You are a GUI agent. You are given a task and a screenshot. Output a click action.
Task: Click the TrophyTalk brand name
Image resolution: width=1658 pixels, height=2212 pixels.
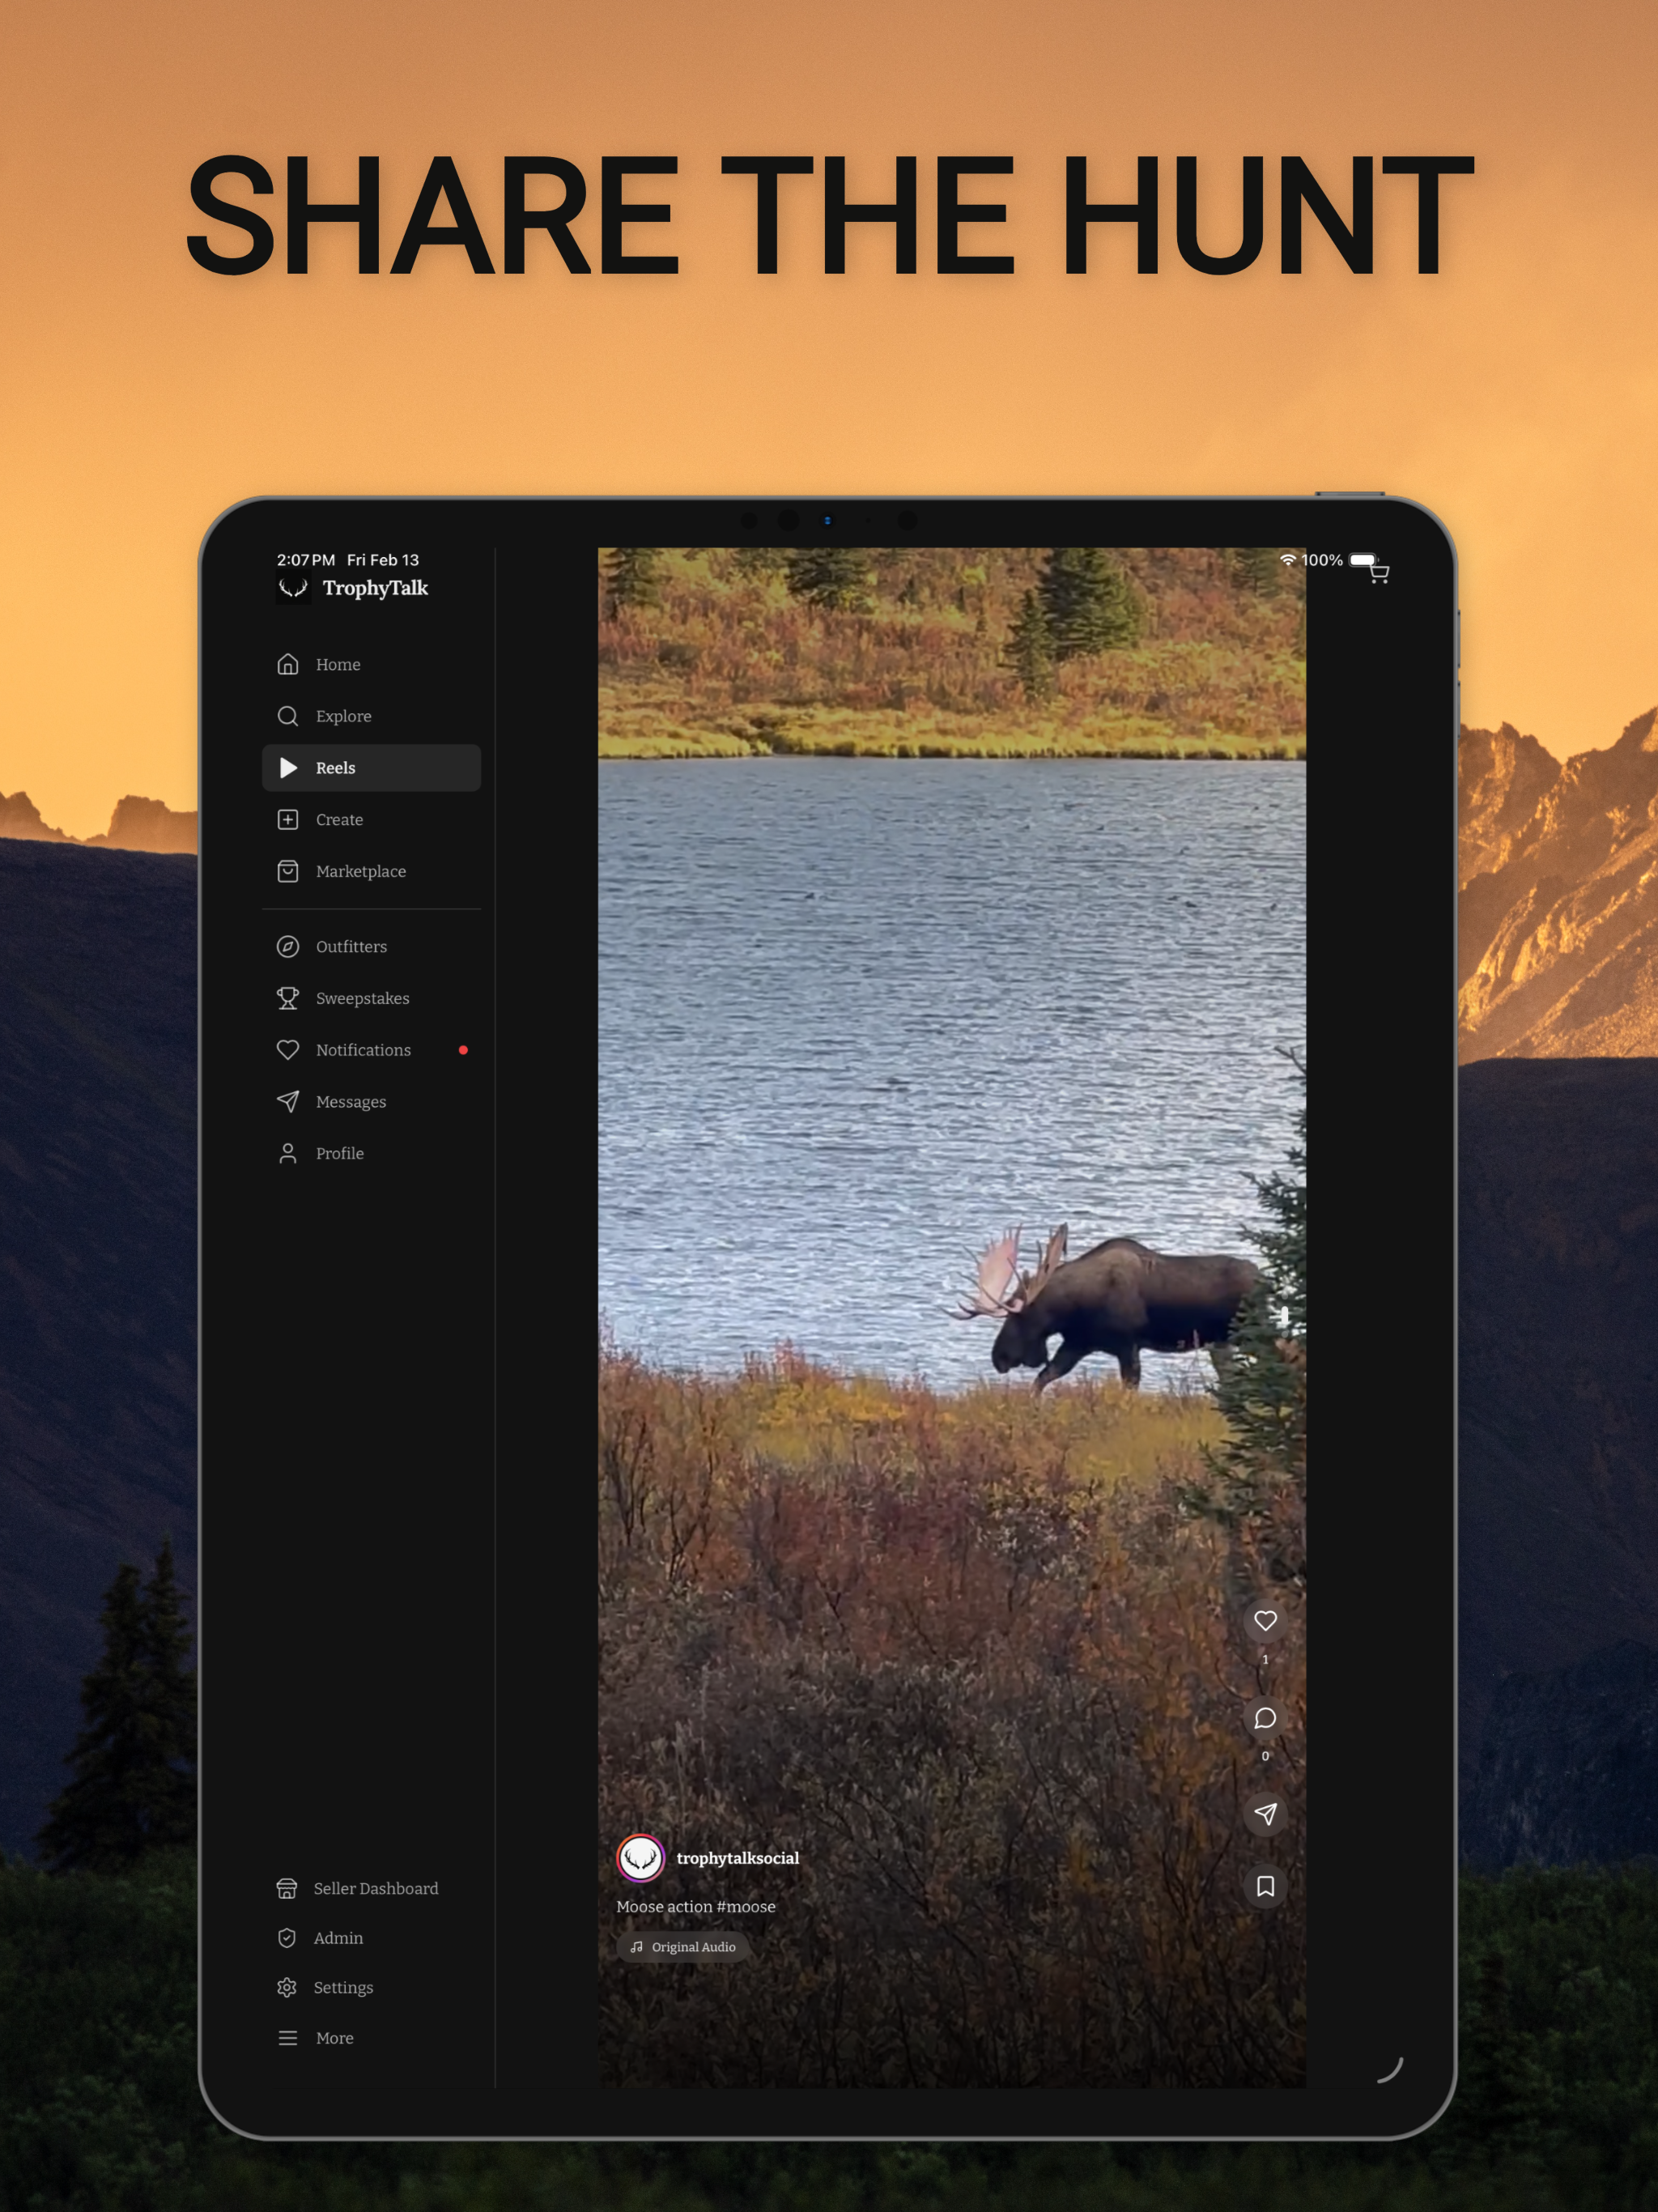click(x=375, y=588)
